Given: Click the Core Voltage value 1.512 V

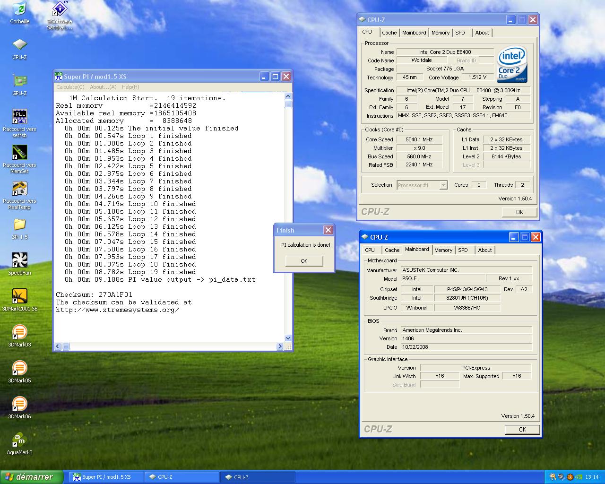Looking at the screenshot, I should tap(477, 77).
